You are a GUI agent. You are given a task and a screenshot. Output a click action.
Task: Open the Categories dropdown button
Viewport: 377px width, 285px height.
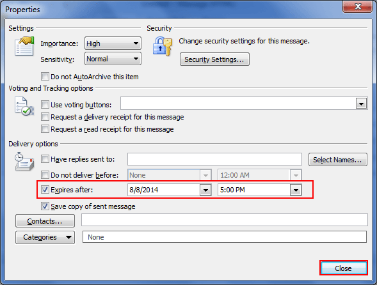[x=45, y=237]
